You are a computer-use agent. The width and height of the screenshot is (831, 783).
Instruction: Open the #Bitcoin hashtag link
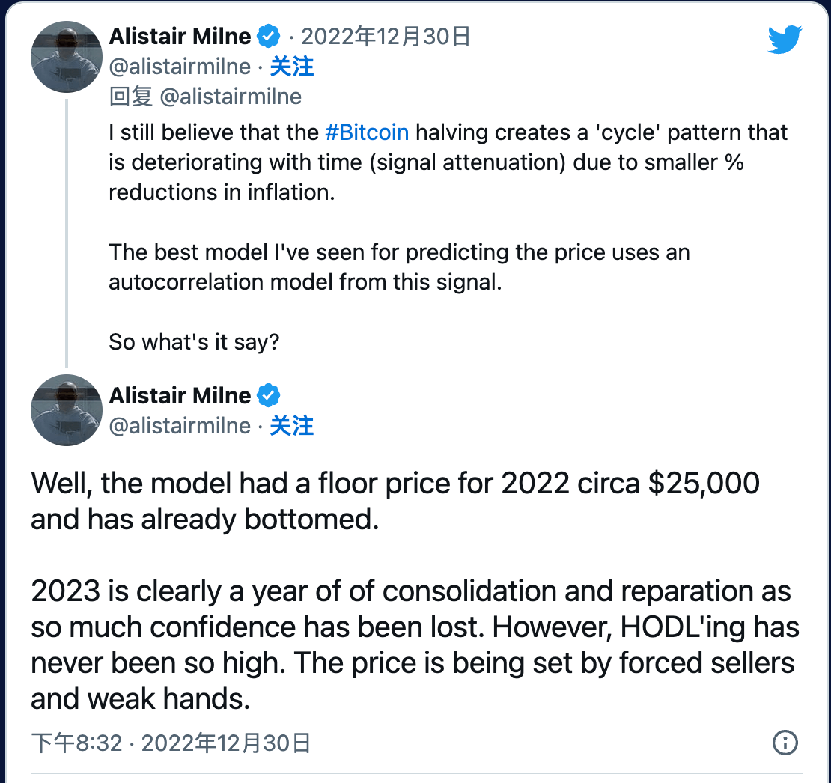point(367,132)
